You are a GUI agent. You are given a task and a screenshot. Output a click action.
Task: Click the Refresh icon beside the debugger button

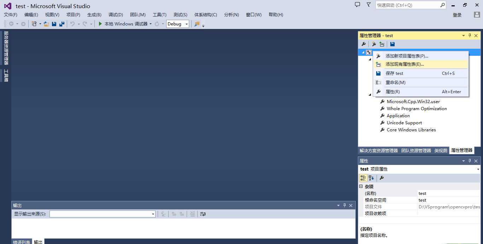tap(157, 24)
